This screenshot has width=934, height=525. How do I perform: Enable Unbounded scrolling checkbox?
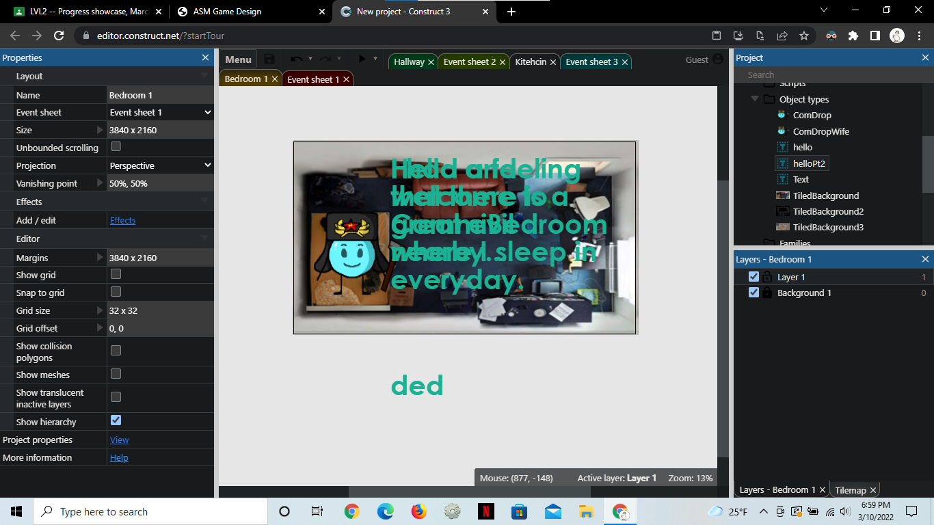click(116, 147)
